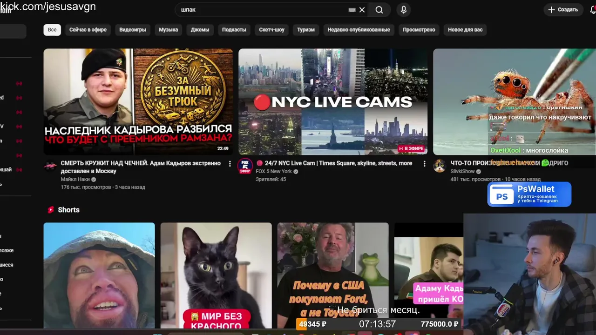Open the "SlivkiShow" channel name link
Viewport: 596px width, 335px height.
pyautogui.click(x=462, y=171)
